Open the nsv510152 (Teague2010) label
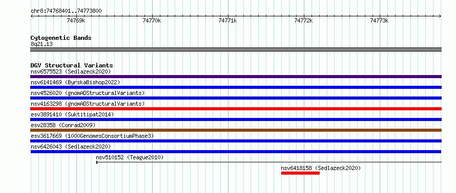This screenshot has width=456, height=193. coord(130,157)
